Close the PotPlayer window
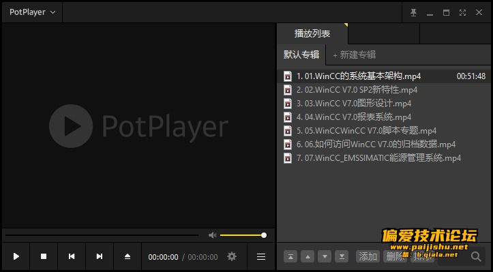Viewport: 493px width, 272px height. point(479,12)
